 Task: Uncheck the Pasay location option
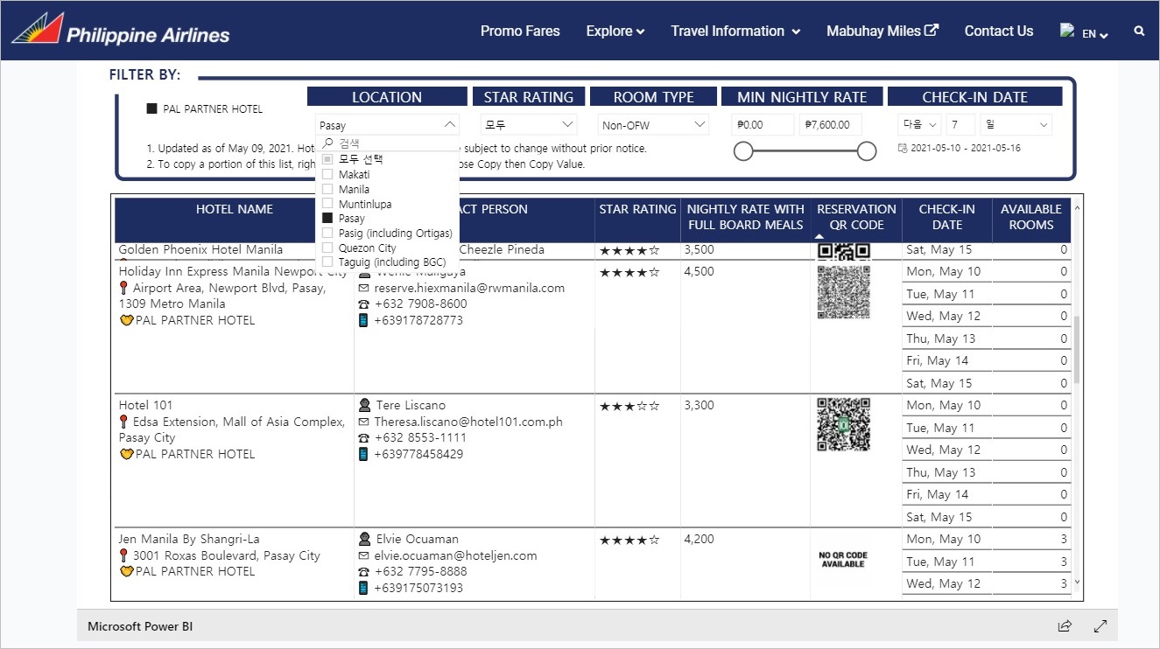(327, 218)
